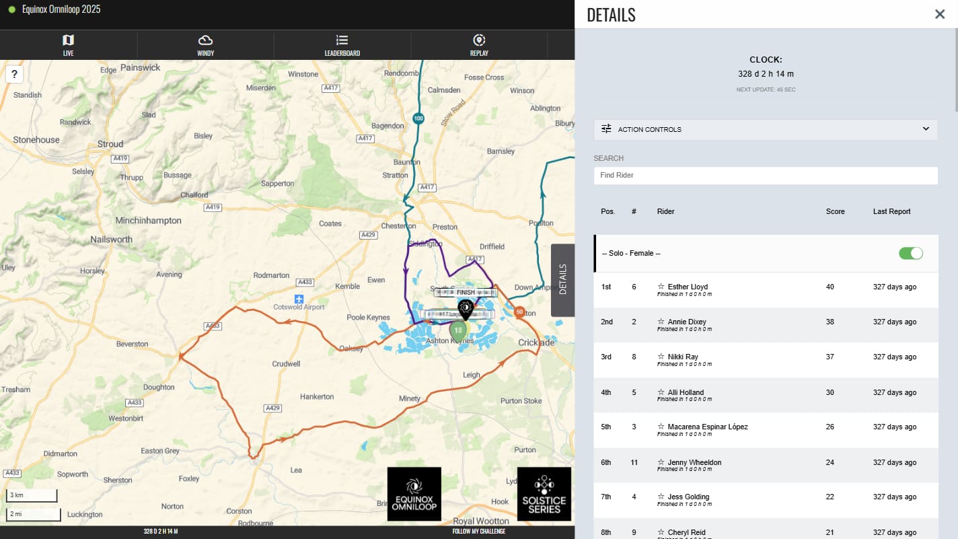Open the Leaderboard list view
The height and width of the screenshot is (539, 958).
coord(342,45)
